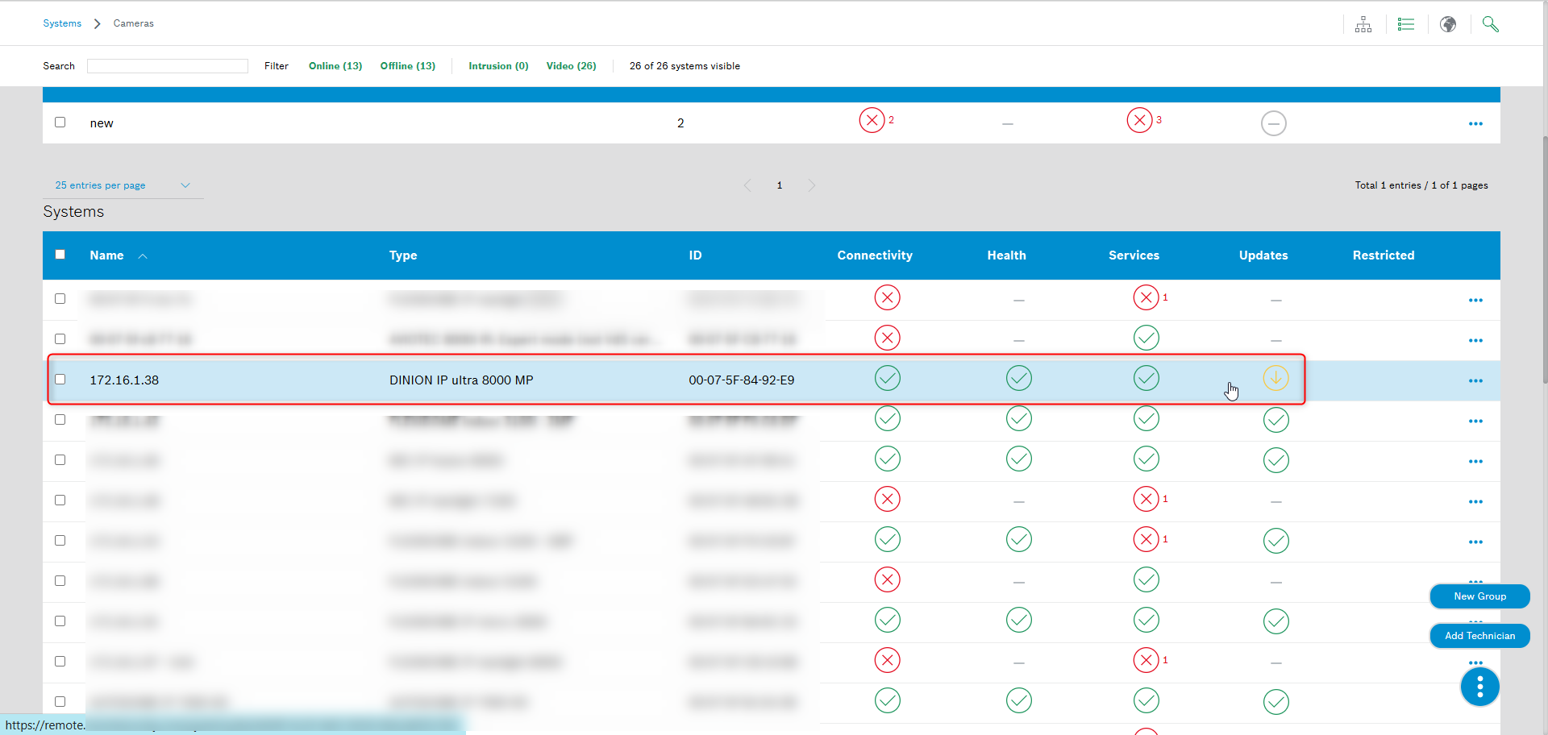Click the magnifier search icon

[1490, 24]
